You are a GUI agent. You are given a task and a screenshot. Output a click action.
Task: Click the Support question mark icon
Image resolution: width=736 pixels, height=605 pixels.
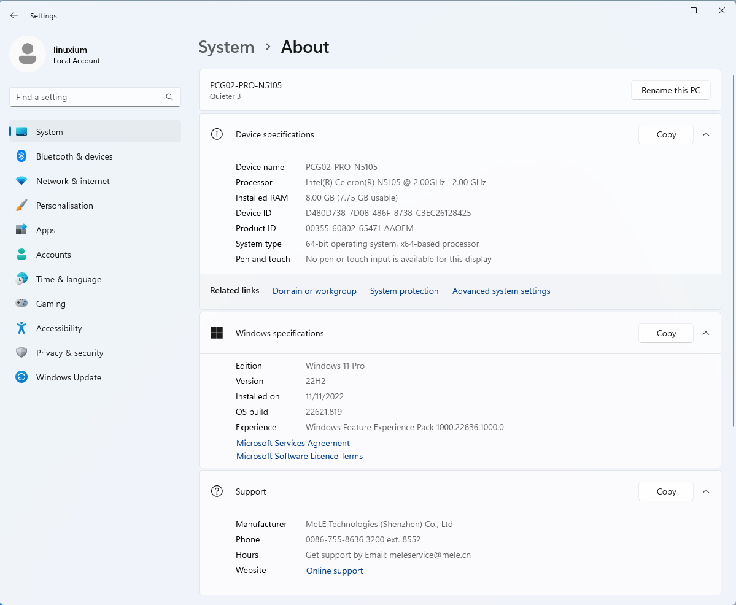click(217, 491)
